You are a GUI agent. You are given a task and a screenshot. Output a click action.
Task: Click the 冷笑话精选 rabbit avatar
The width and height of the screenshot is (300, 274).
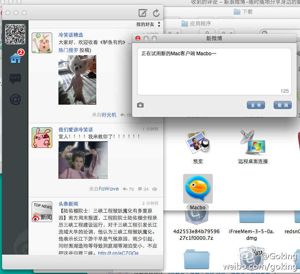point(42,43)
